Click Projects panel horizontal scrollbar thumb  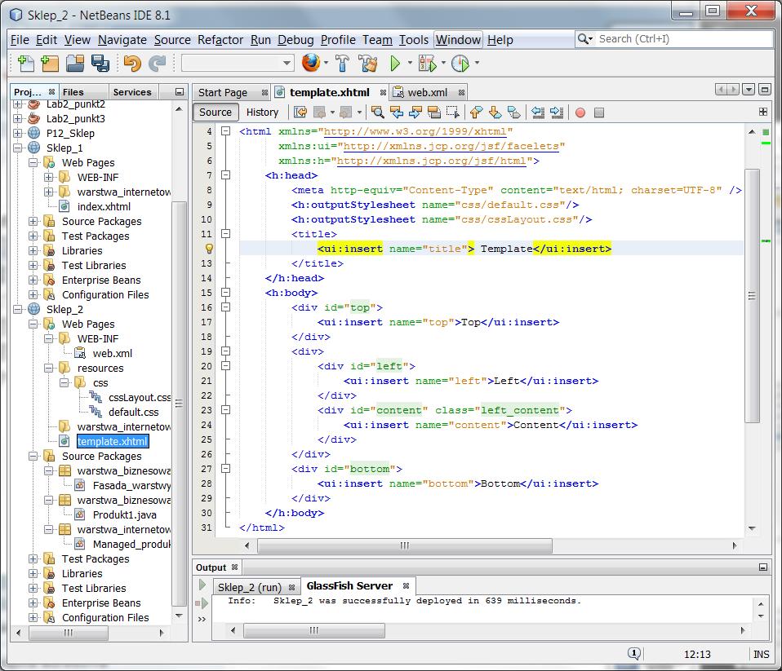(x=69, y=633)
